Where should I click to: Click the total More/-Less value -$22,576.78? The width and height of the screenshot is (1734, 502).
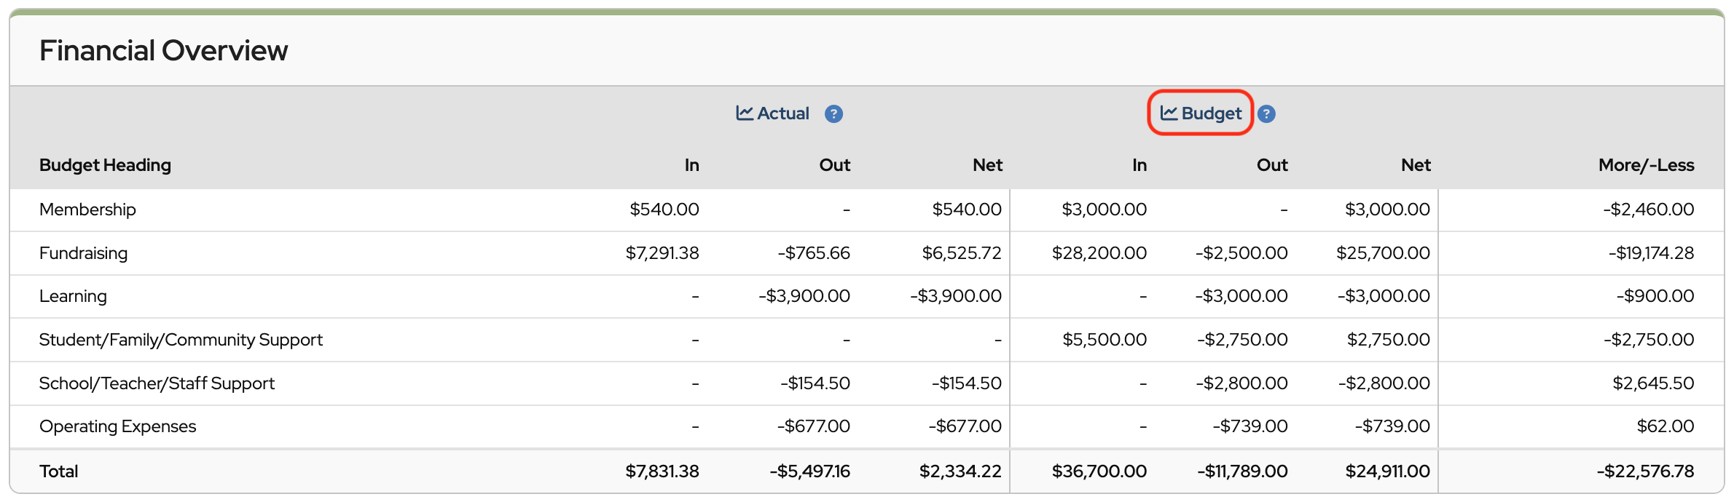[1645, 471]
